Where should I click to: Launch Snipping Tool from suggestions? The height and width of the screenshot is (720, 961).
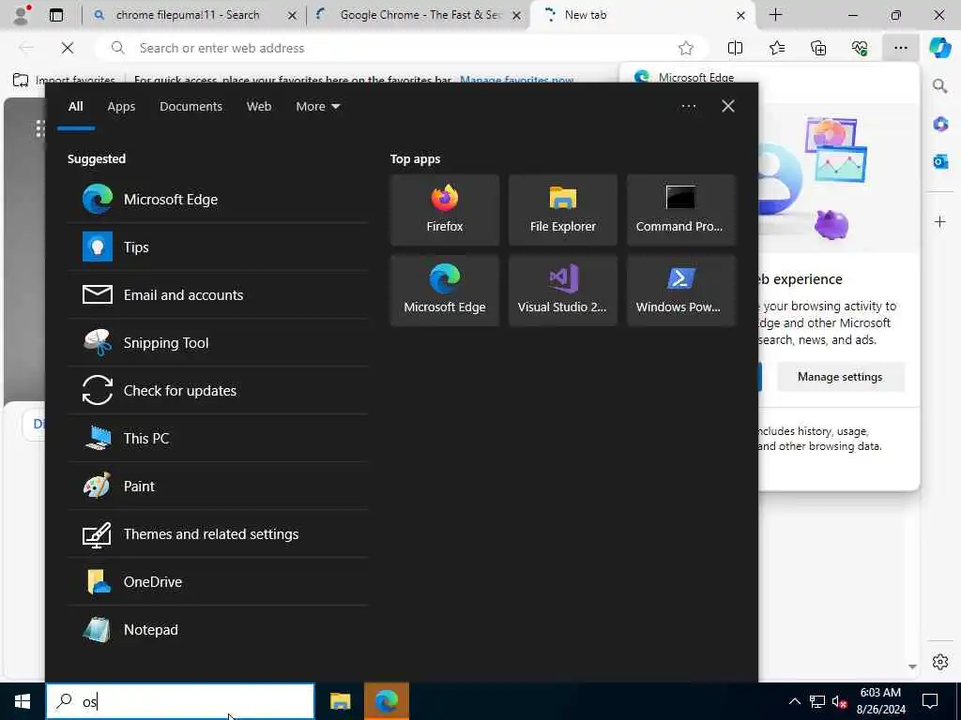pyautogui.click(x=218, y=342)
